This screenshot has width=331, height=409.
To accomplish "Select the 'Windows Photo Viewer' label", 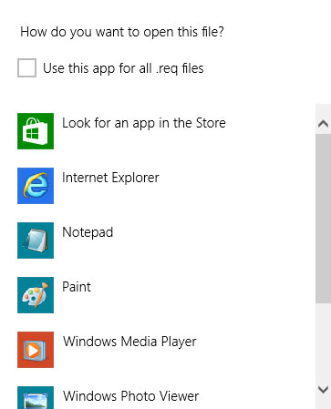I will [x=130, y=396].
